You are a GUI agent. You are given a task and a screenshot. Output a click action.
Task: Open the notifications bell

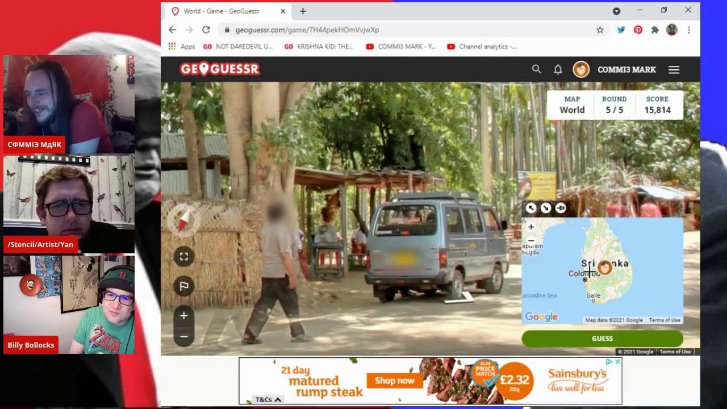(x=558, y=69)
